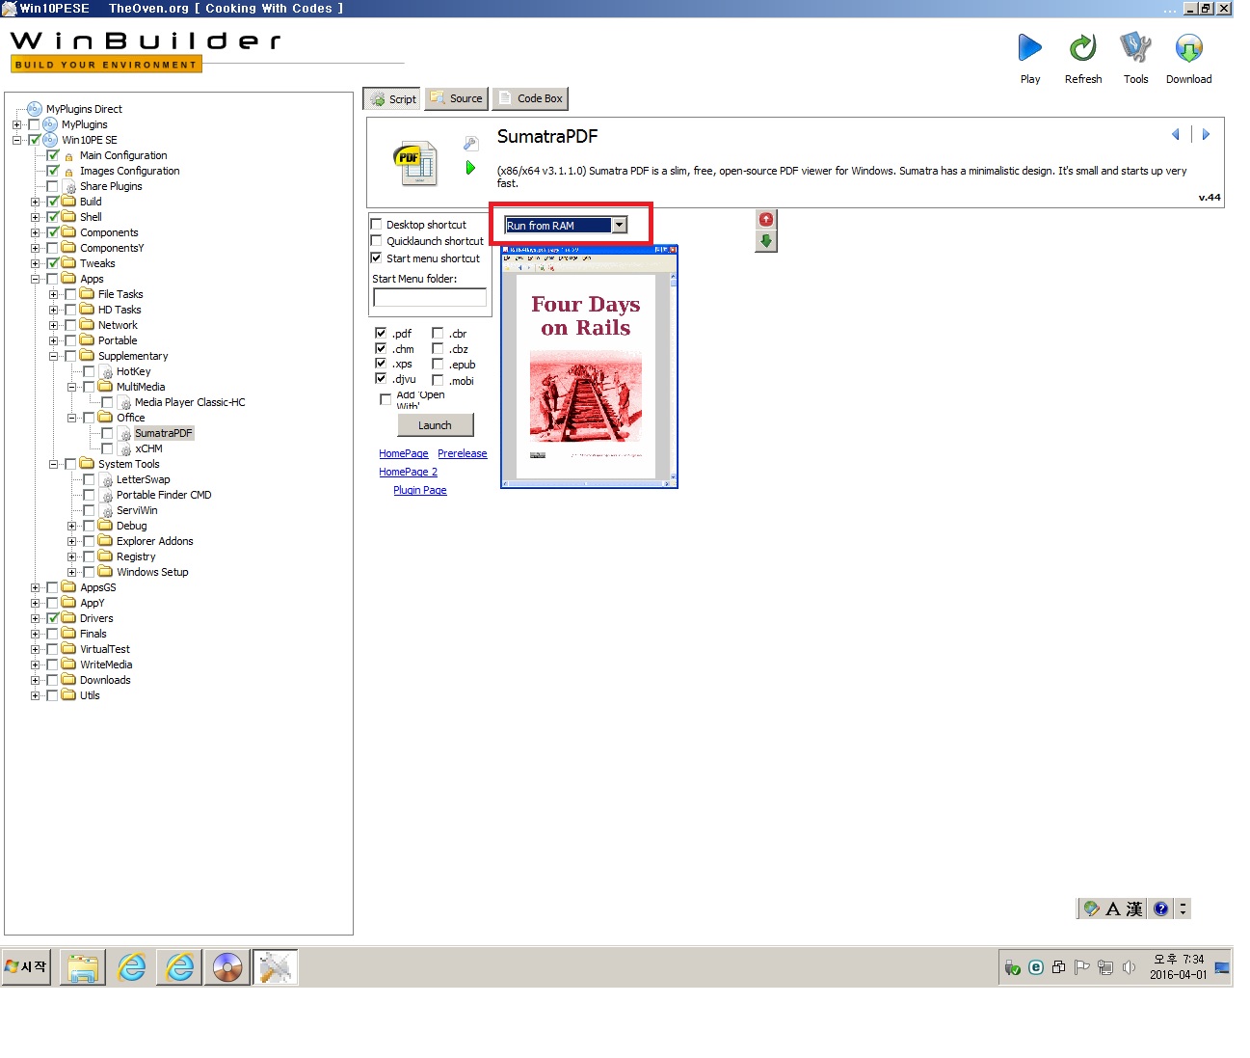Check the .cbr association checkbox

coord(438,333)
